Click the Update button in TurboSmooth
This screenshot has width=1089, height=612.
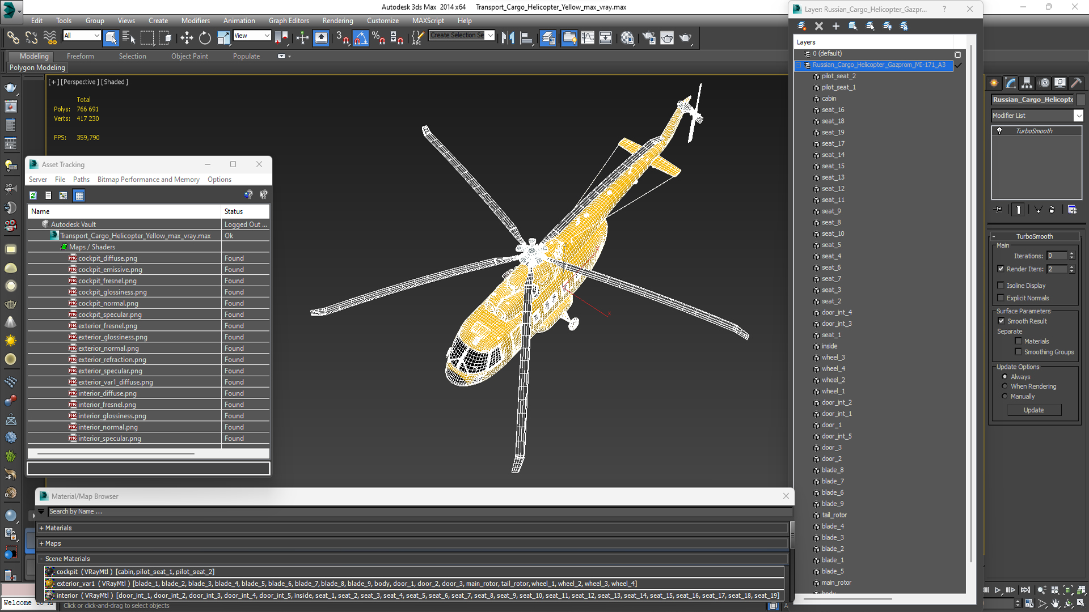click(x=1035, y=410)
